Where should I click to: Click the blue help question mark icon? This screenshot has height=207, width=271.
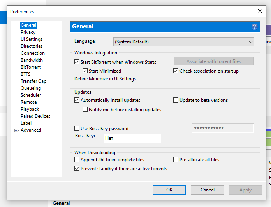pos(254,27)
